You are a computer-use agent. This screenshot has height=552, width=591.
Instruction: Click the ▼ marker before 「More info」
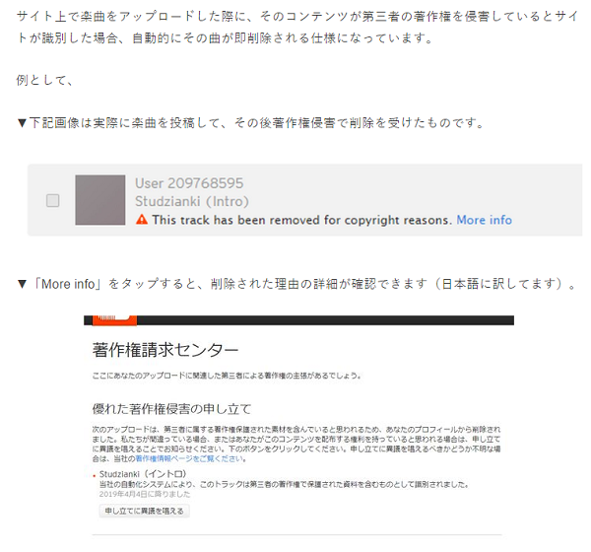click(22, 284)
